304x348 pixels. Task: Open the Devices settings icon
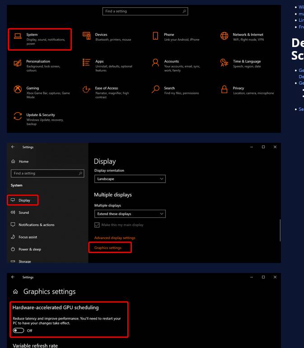pyautogui.click(x=86, y=36)
